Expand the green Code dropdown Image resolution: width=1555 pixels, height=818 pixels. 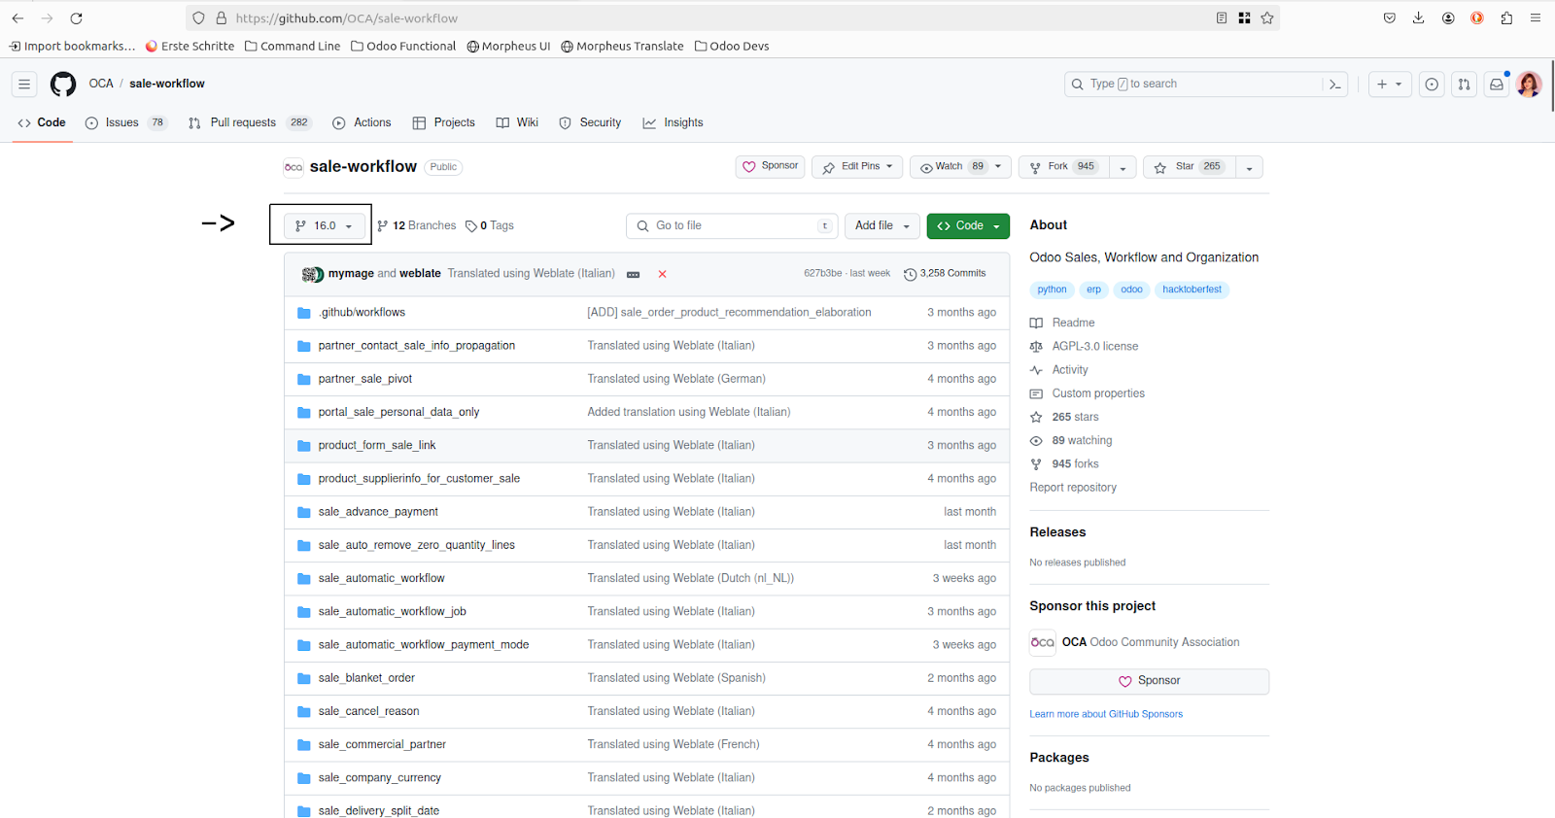pos(968,225)
